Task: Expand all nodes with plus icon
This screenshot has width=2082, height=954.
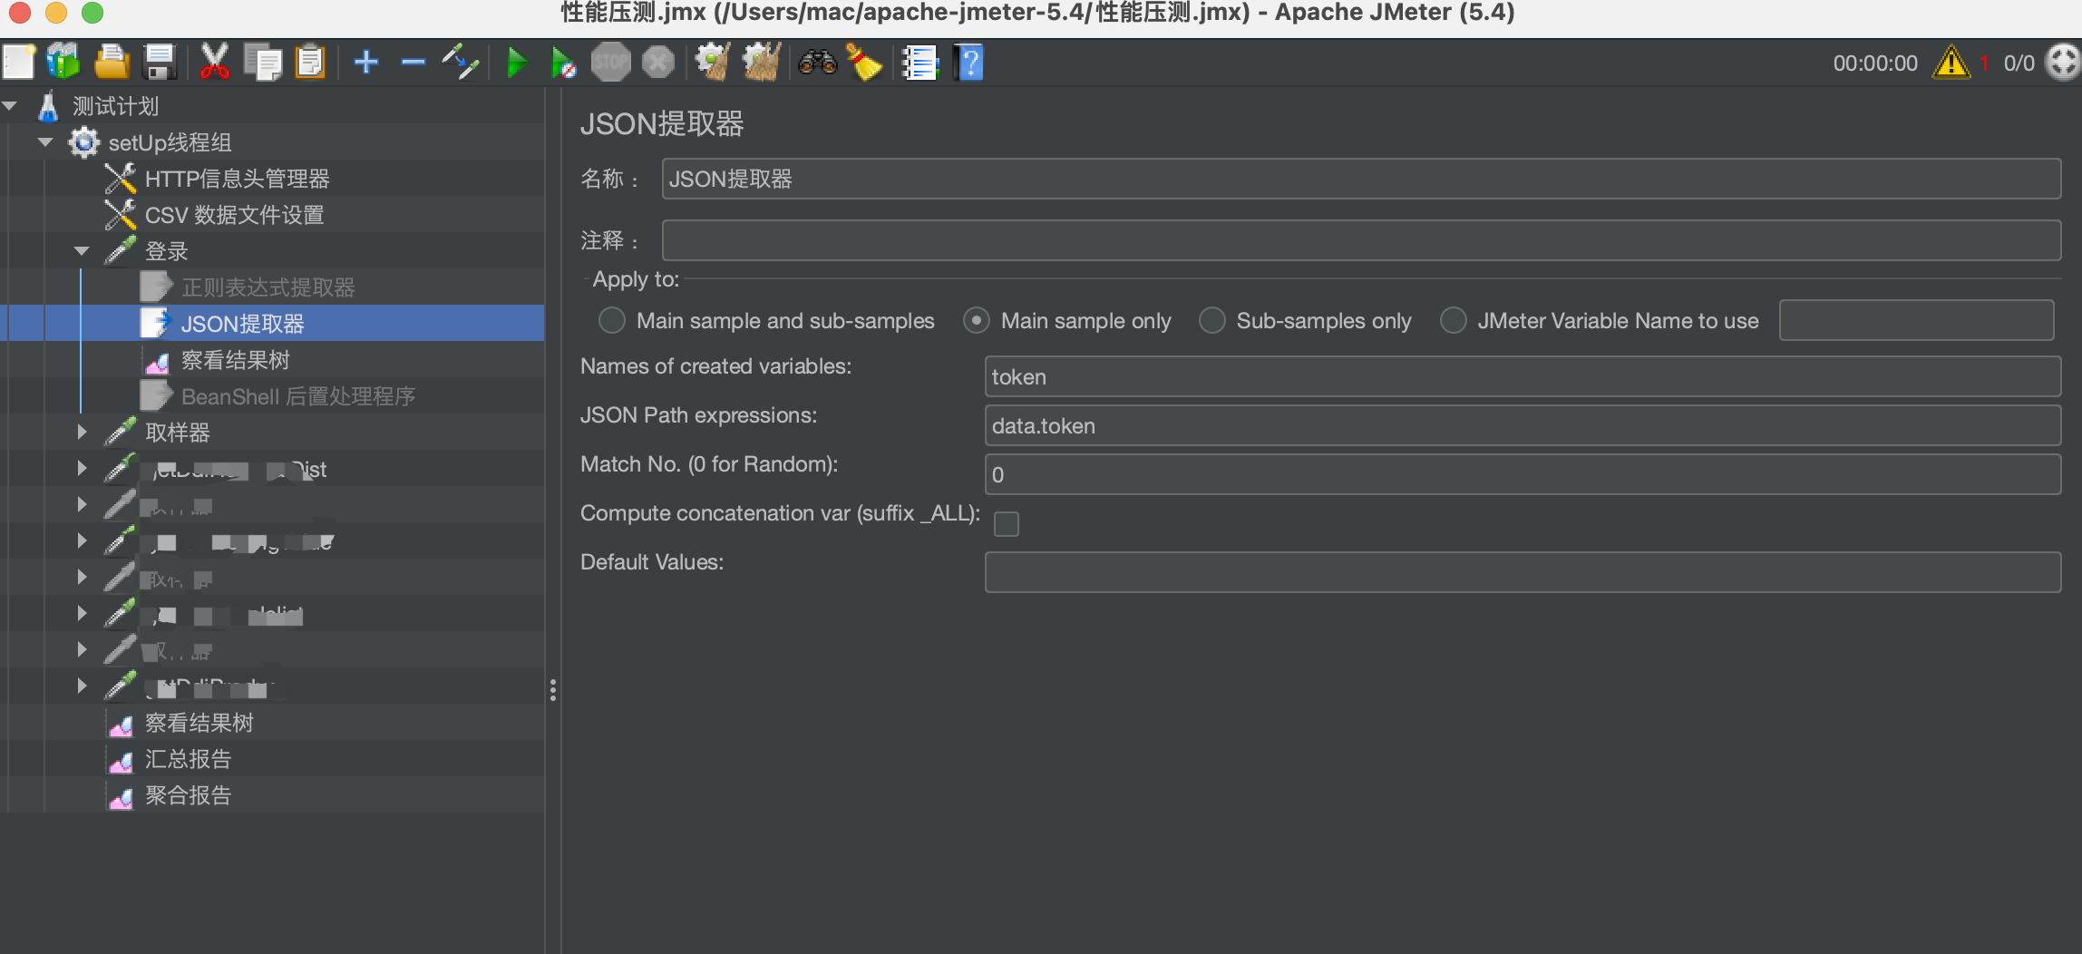Action: 366,63
